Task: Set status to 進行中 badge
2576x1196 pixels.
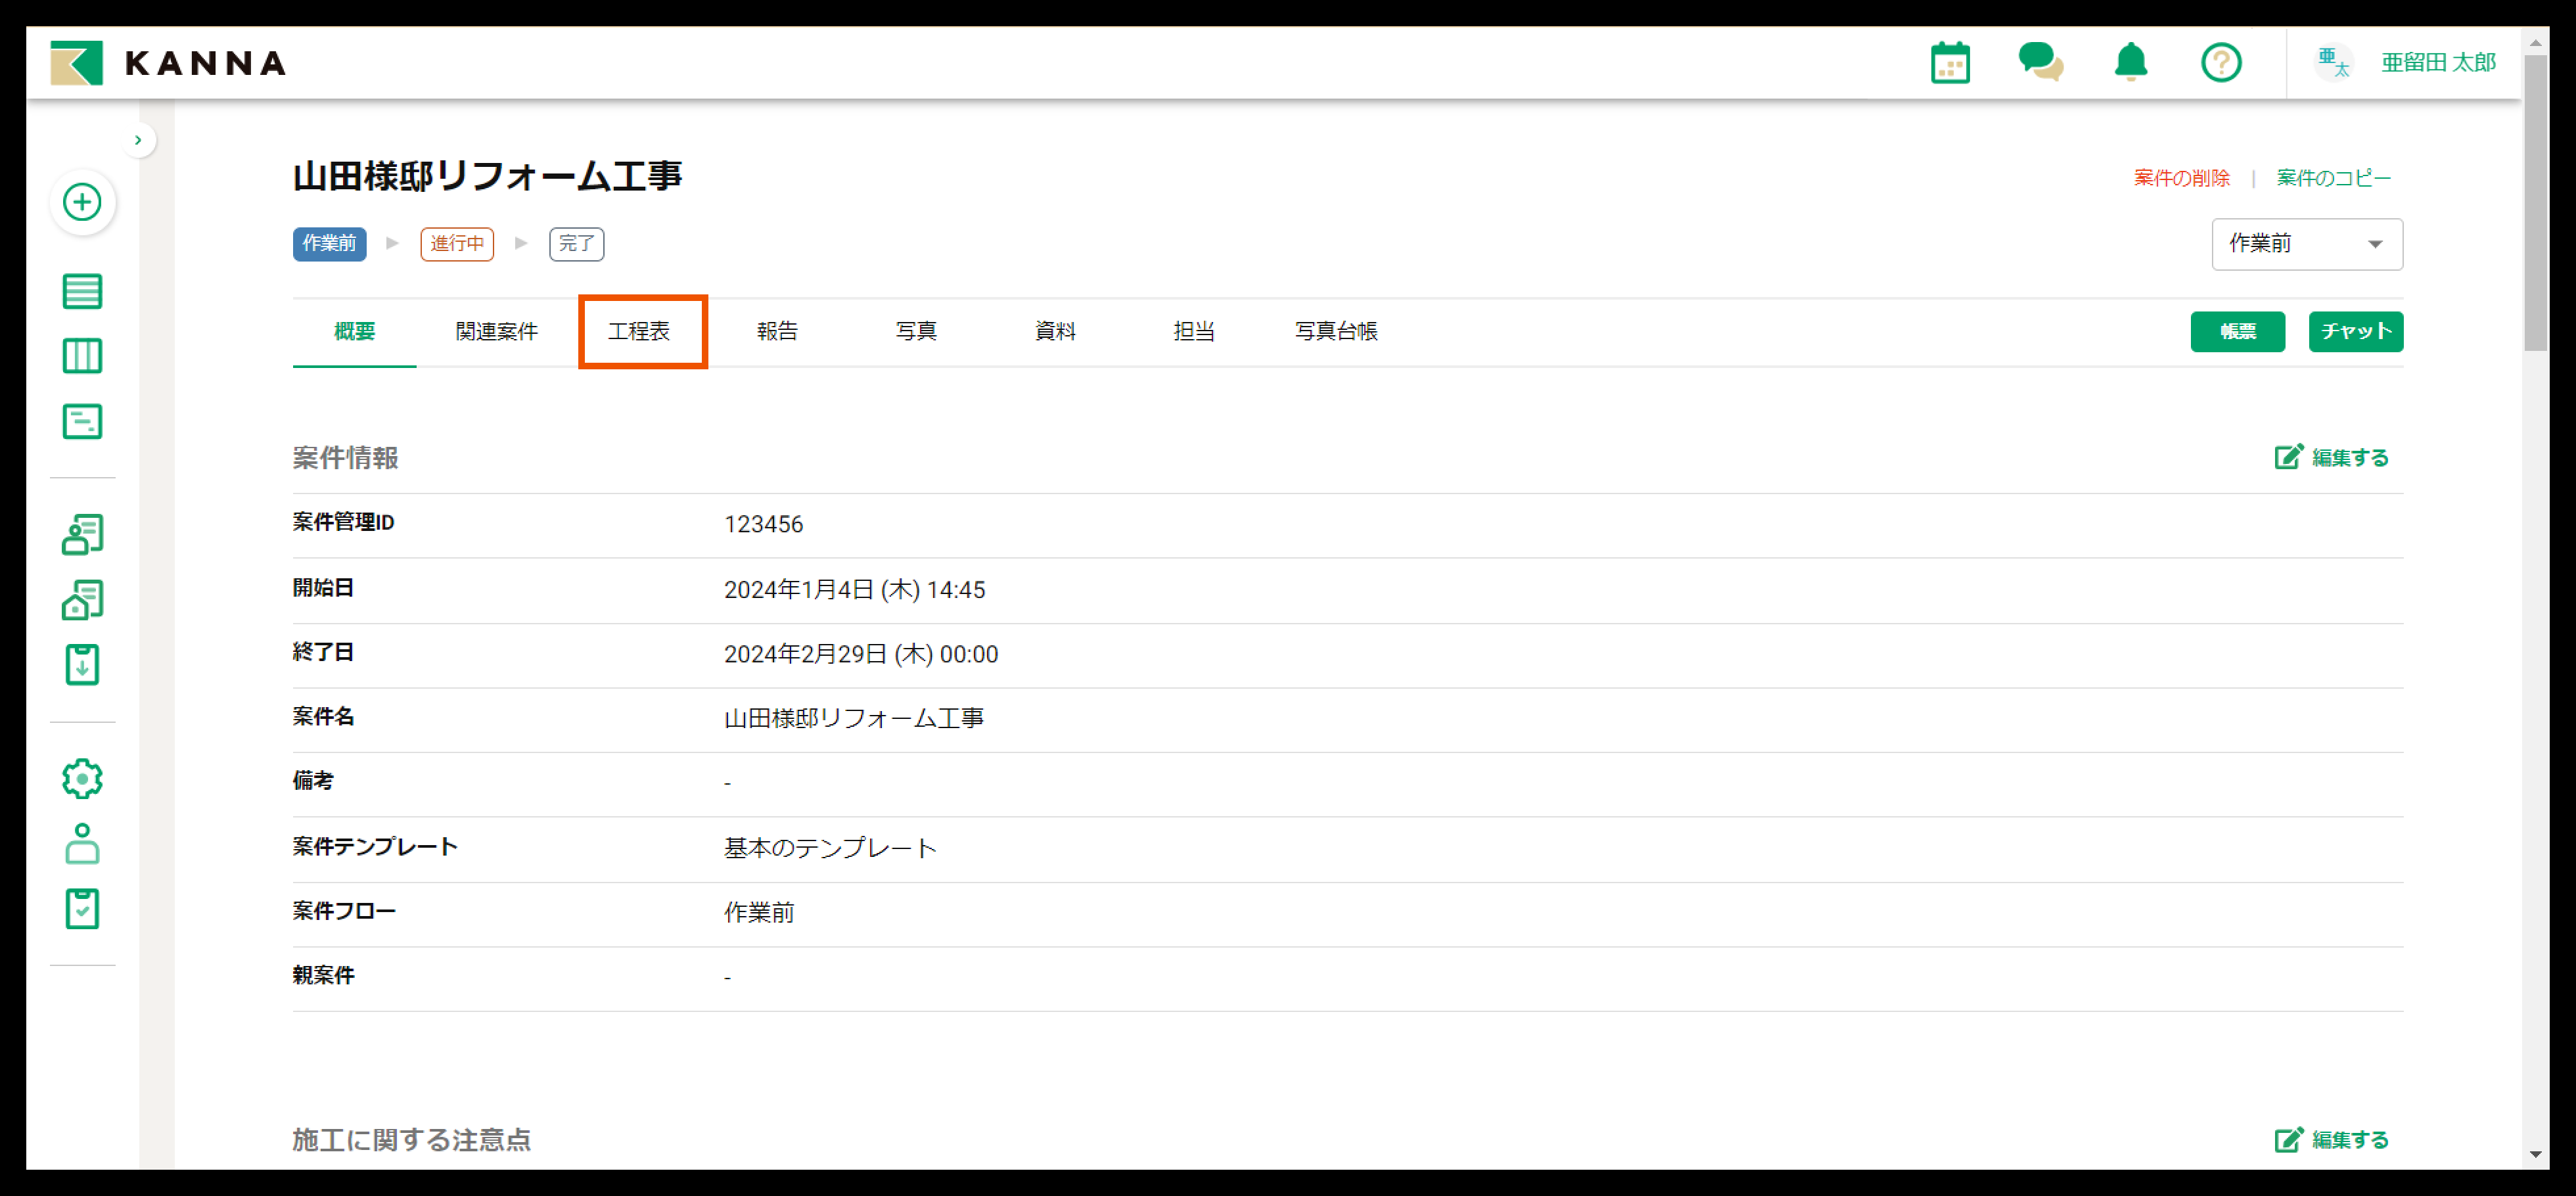Action: tap(457, 244)
